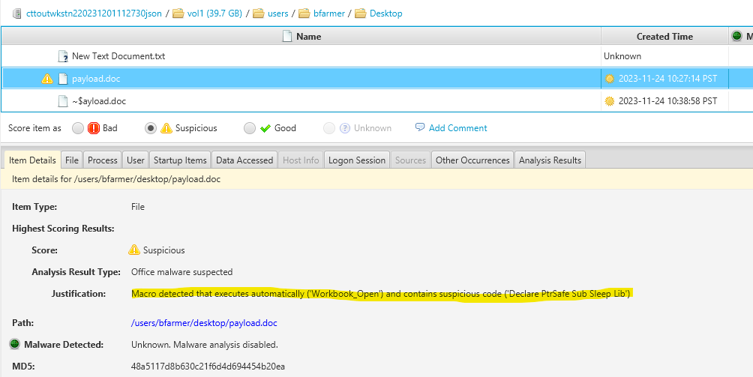Screen dimensions: 753x377
Task: Click the sun icon beside payload.doc timestamp
Action: point(609,79)
